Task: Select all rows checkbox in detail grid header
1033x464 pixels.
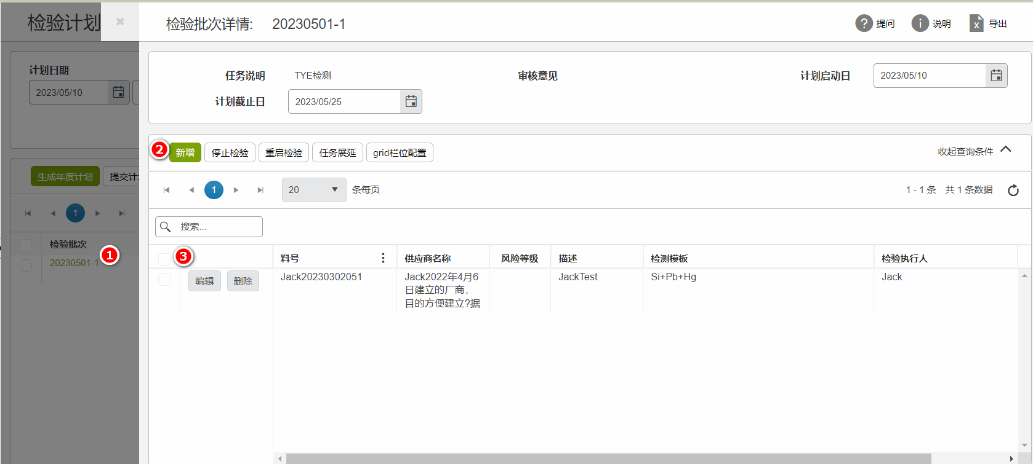Action: point(164,259)
